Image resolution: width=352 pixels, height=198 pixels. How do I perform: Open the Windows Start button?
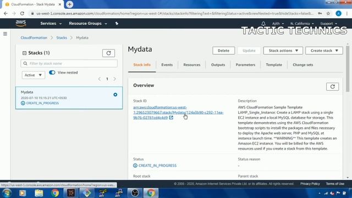tap(7, 193)
